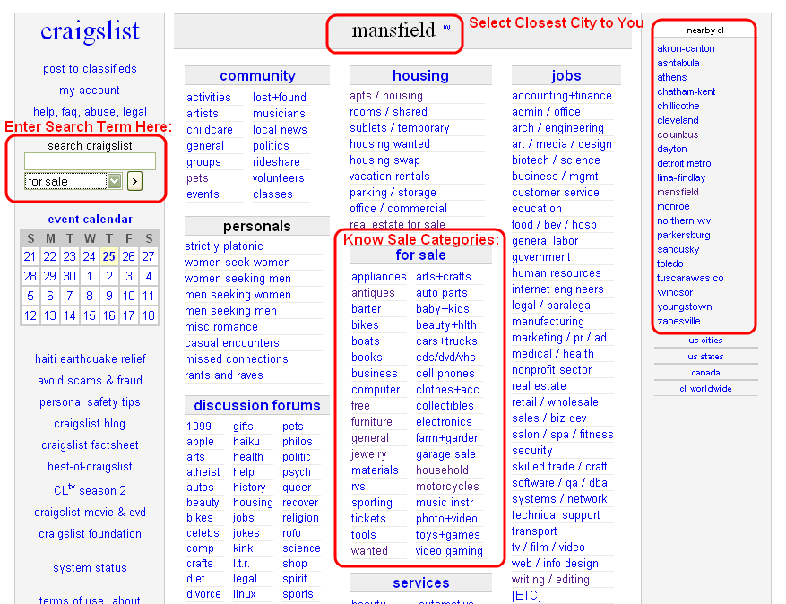The width and height of the screenshot is (786, 604).
Task: Open the for sale category dropdown
Action: click(x=73, y=181)
